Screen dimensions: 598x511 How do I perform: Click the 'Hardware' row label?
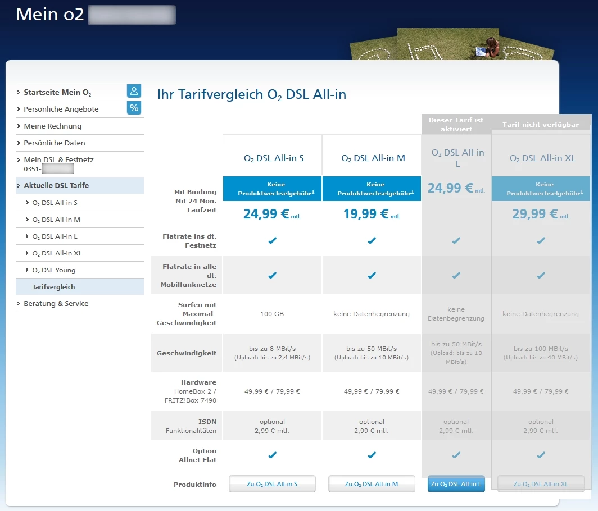[x=199, y=382]
